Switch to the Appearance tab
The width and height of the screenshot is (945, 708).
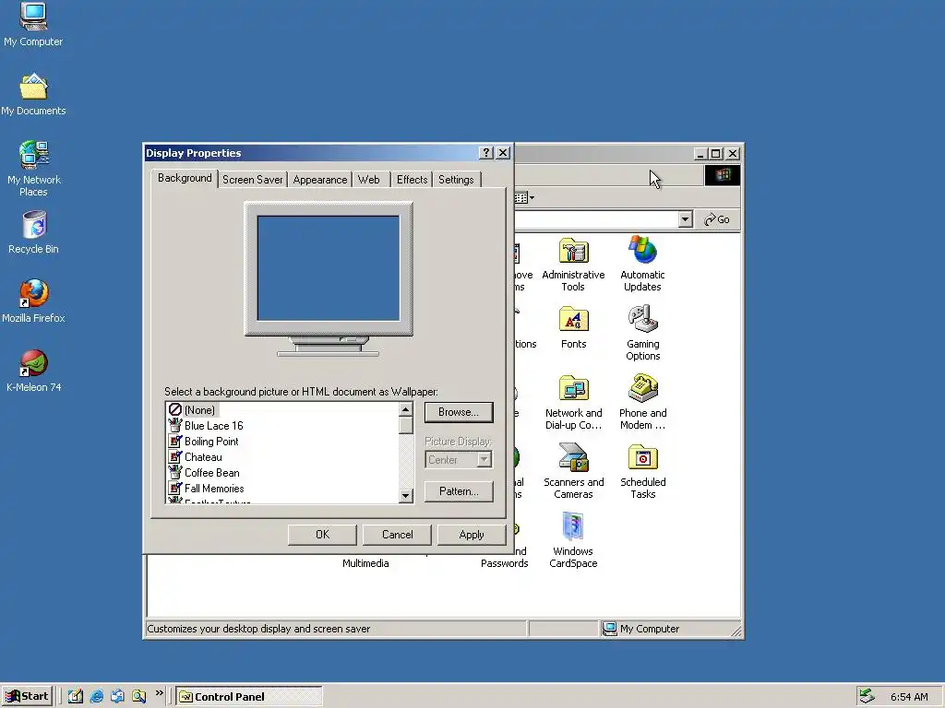(x=320, y=180)
